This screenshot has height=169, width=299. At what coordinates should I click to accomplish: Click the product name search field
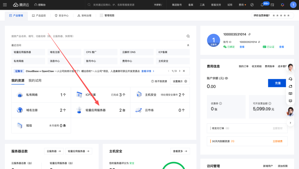[x=96, y=36]
